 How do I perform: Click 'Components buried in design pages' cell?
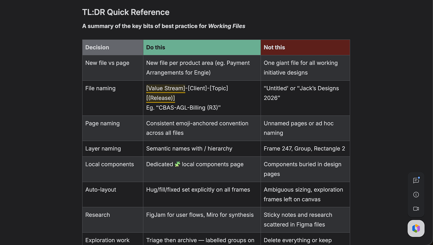[305, 169]
